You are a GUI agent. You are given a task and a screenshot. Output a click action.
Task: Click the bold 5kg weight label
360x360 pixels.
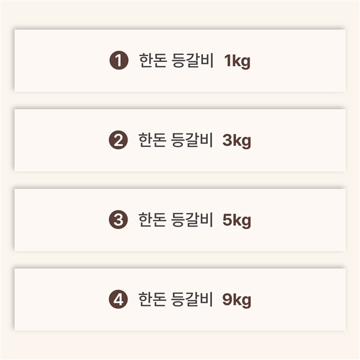pyautogui.click(x=237, y=221)
